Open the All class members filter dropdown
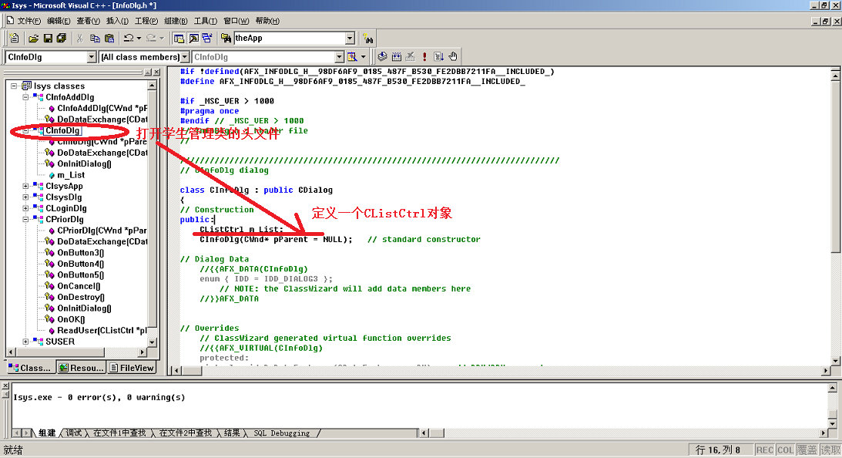 pyautogui.click(x=185, y=57)
